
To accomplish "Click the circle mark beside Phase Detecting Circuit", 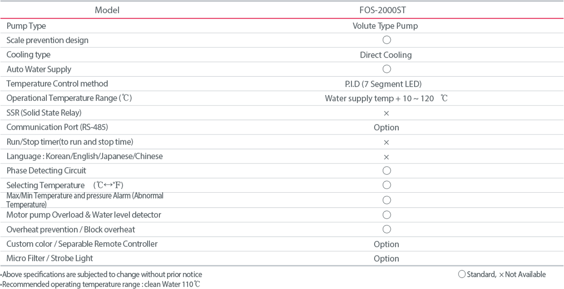I will coord(386,171).
